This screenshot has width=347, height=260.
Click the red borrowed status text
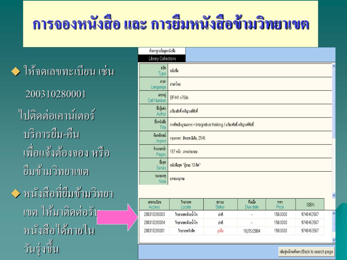click(220, 231)
